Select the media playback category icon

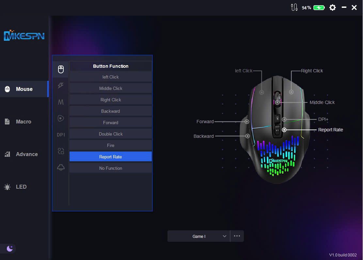61,118
